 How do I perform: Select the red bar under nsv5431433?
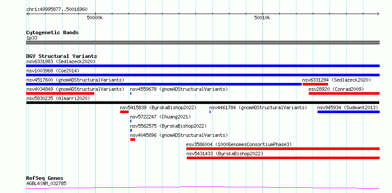(x=283, y=158)
